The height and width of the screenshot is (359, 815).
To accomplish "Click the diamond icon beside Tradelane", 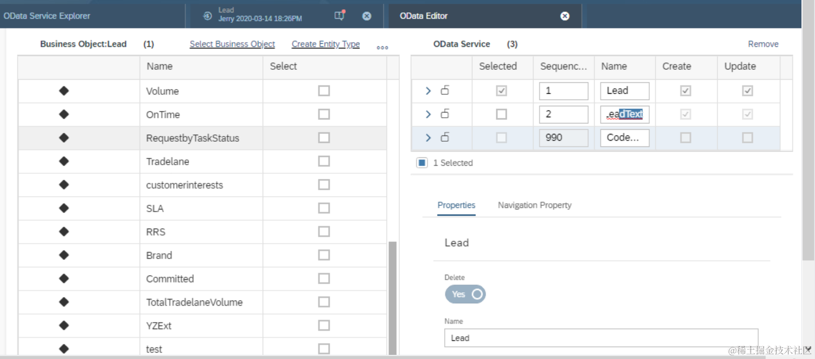I will pos(64,162).
